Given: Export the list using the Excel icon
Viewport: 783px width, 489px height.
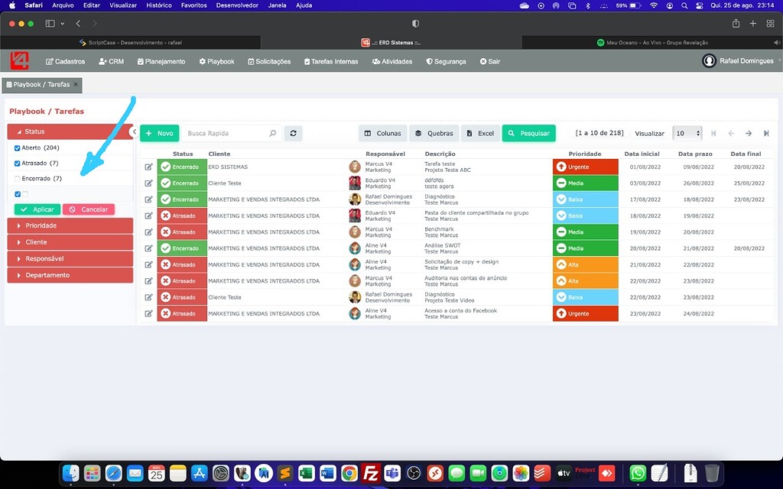Looking at the screenshot, I should coord(471,132).
